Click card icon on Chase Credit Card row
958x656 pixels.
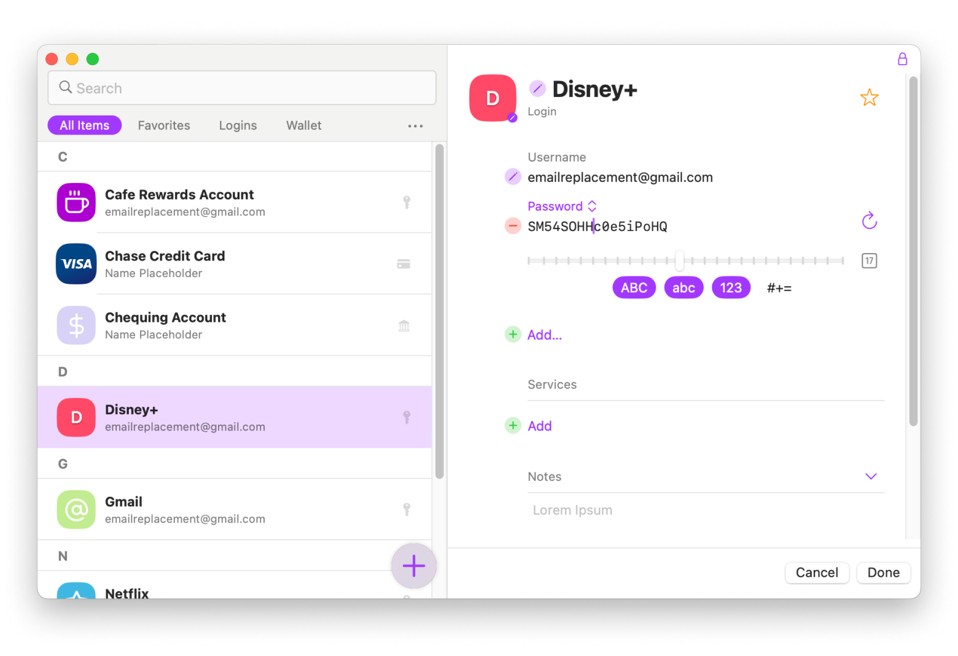[403, 264]
